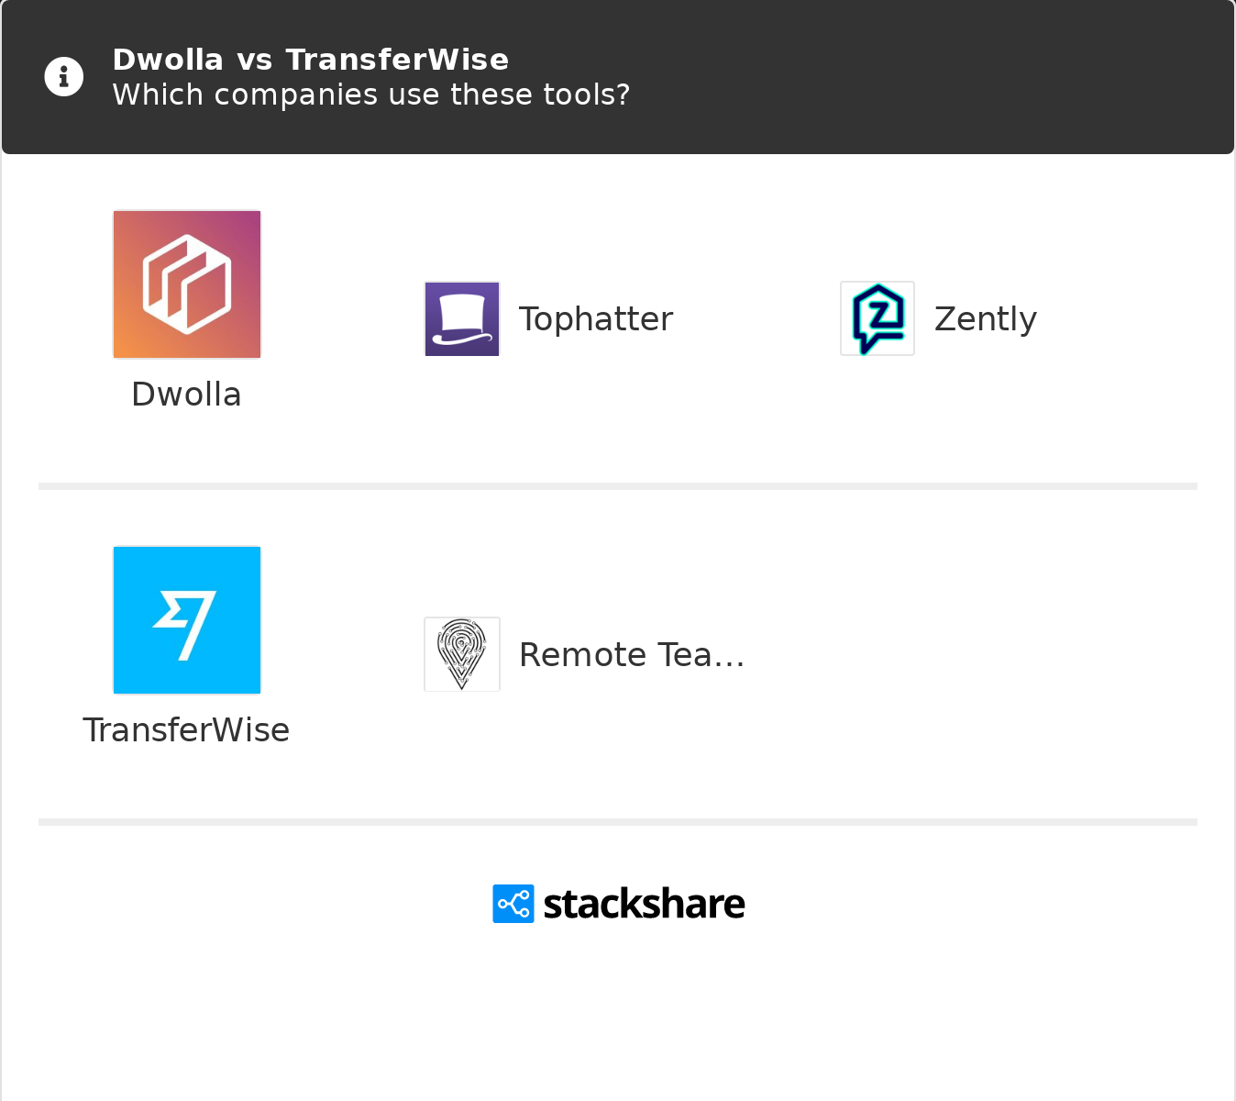The image size is (1236, 1101).
Task: Click the Dwolla label under logo
Action: [187, 395]
